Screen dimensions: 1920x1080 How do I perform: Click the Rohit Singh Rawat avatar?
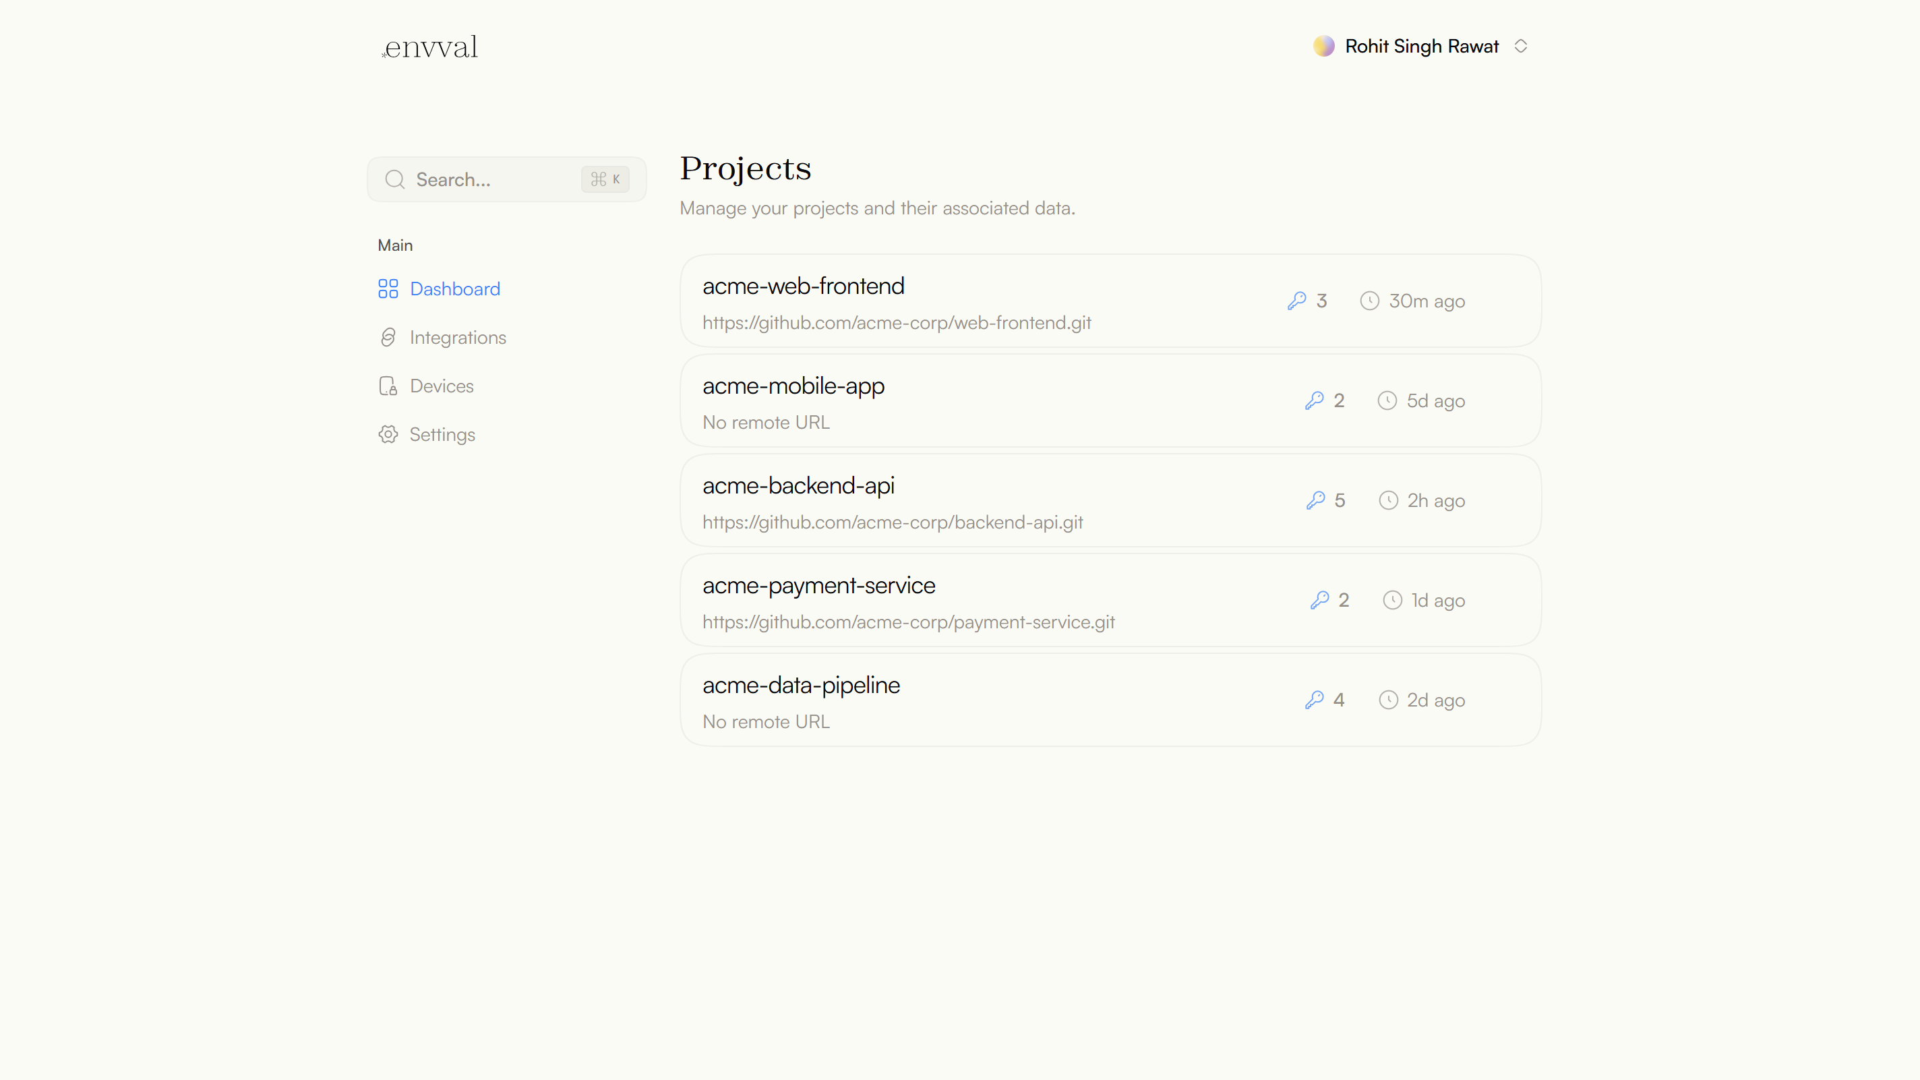(x=1324, y=45)
